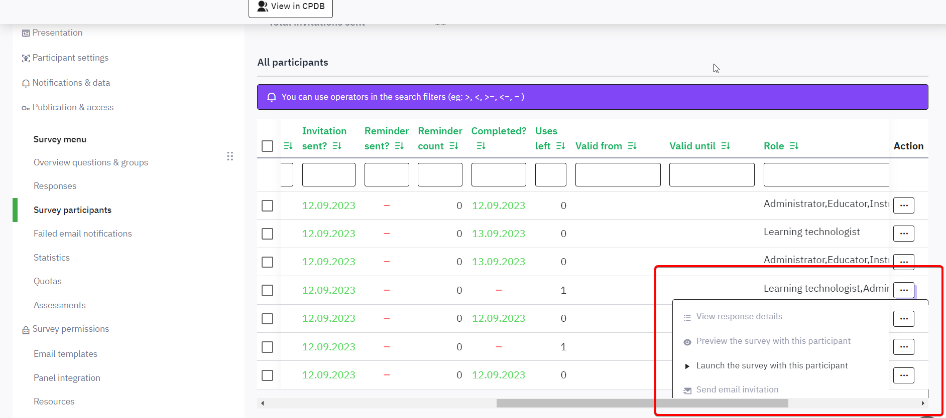Click the View in CPDB button
The width and height of the screenshot is (946, 418).
pos(291,7)
